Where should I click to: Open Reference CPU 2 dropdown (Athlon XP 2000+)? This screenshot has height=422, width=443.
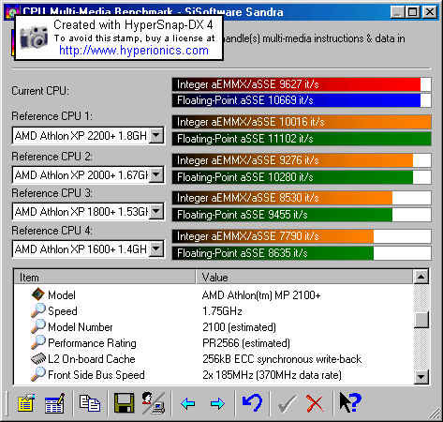point(156,174)
